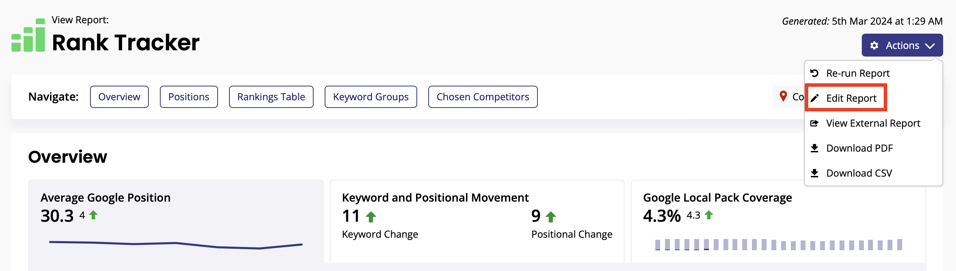Navigate to Positions section
Screen dimensions: 956x271
click(x=188, y=97)
